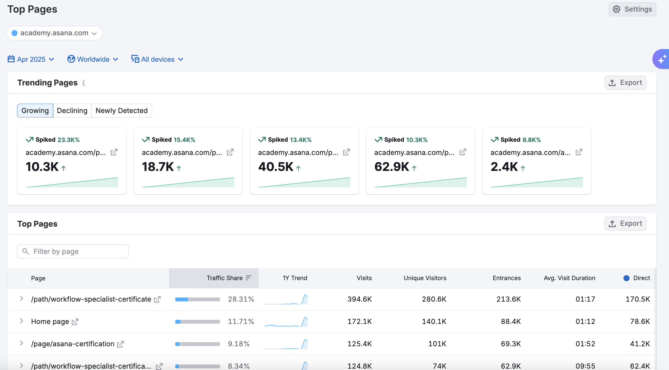Open external link for workflow-specialist-certificate page
This screenshot has height=370, width=669.
click(x=157, y=299)
